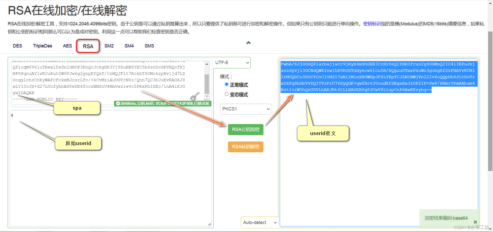Select the 正常模式 radio option

pyautogui.click(x=226, y=84)
